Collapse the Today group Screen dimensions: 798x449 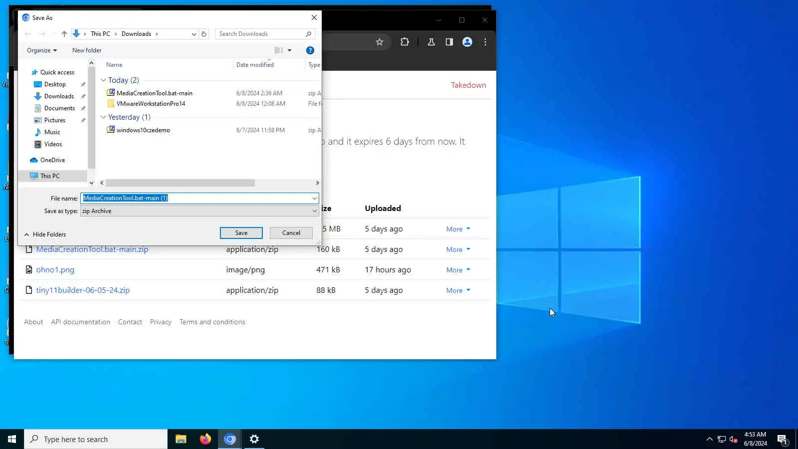point(103,80)
